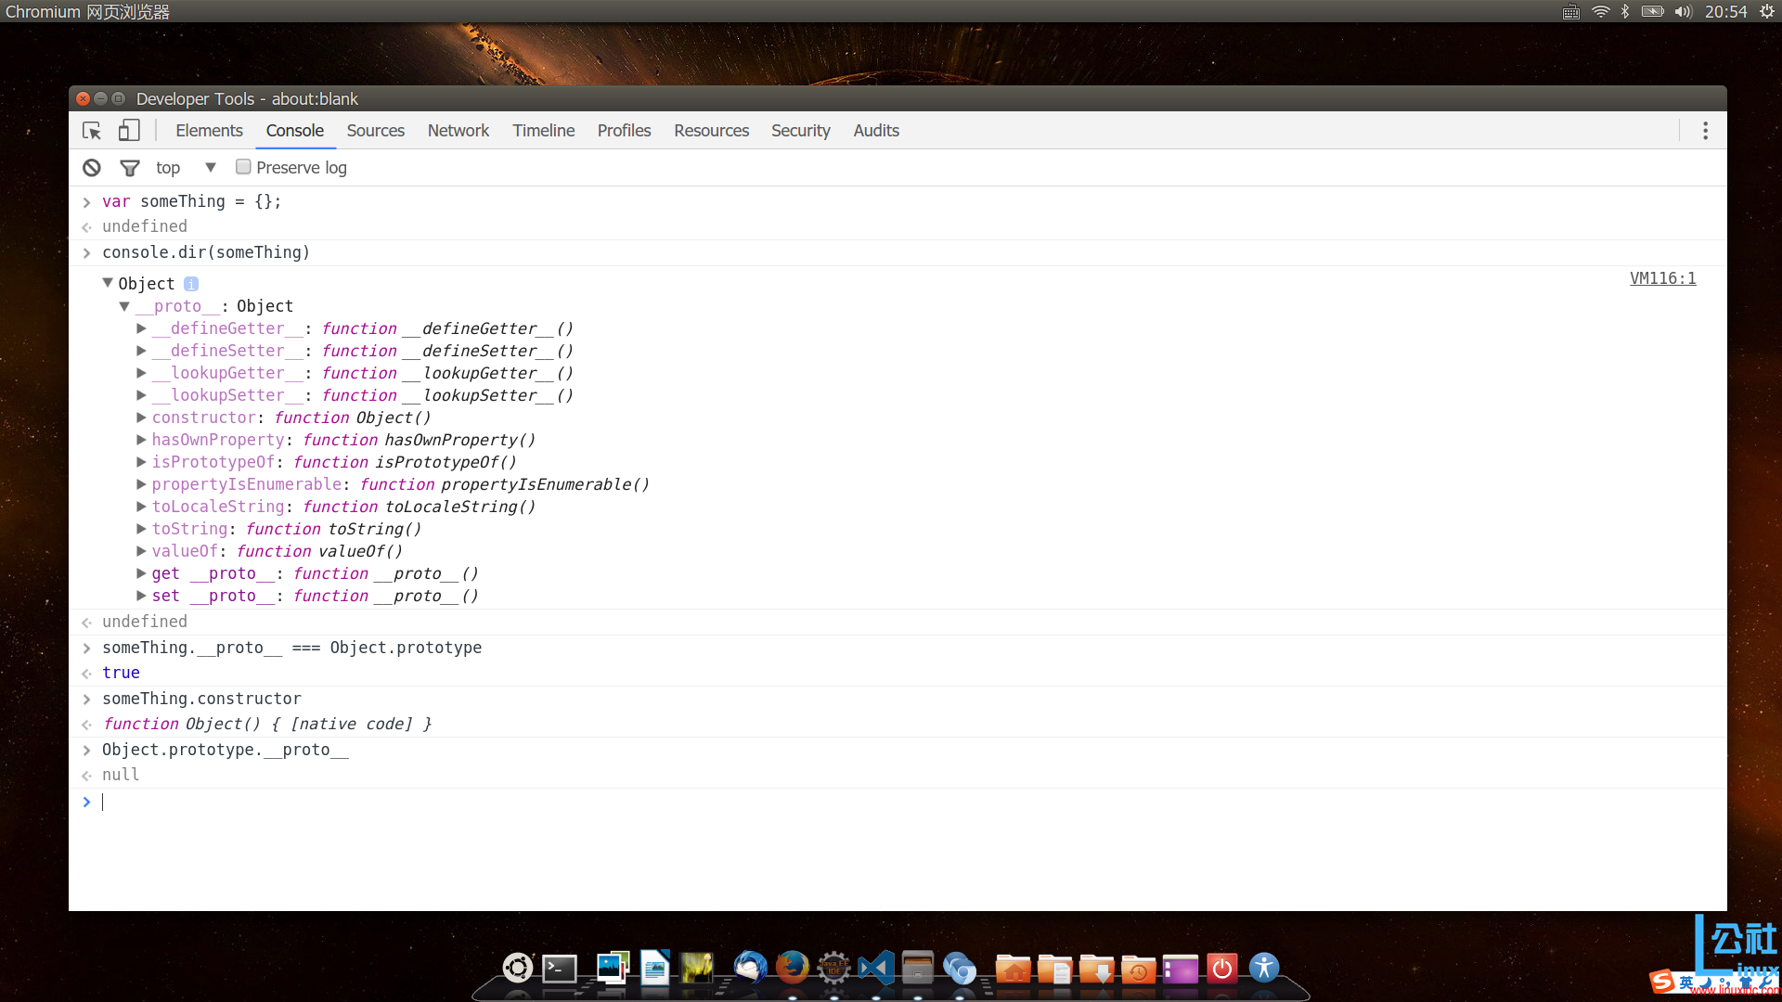1782x1002 pixels.
Task: Enable the Preserve log checkbox
Action: pyautogui.click(x=243, y=167)
